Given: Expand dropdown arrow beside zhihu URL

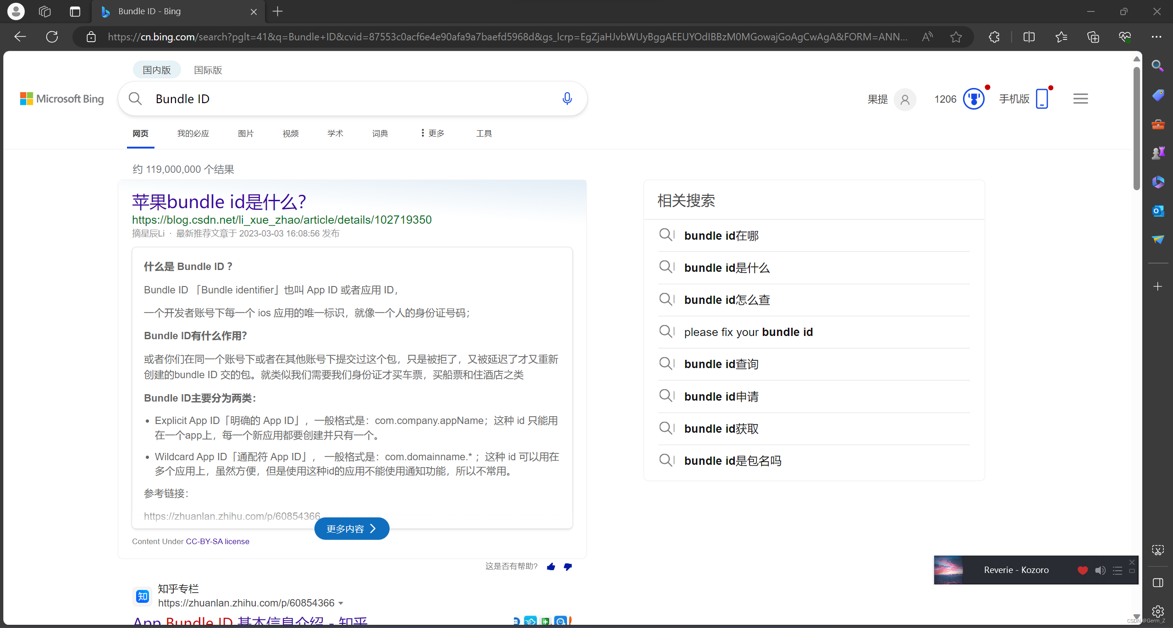Looking at the screenshot, I should tap(341, 603).
